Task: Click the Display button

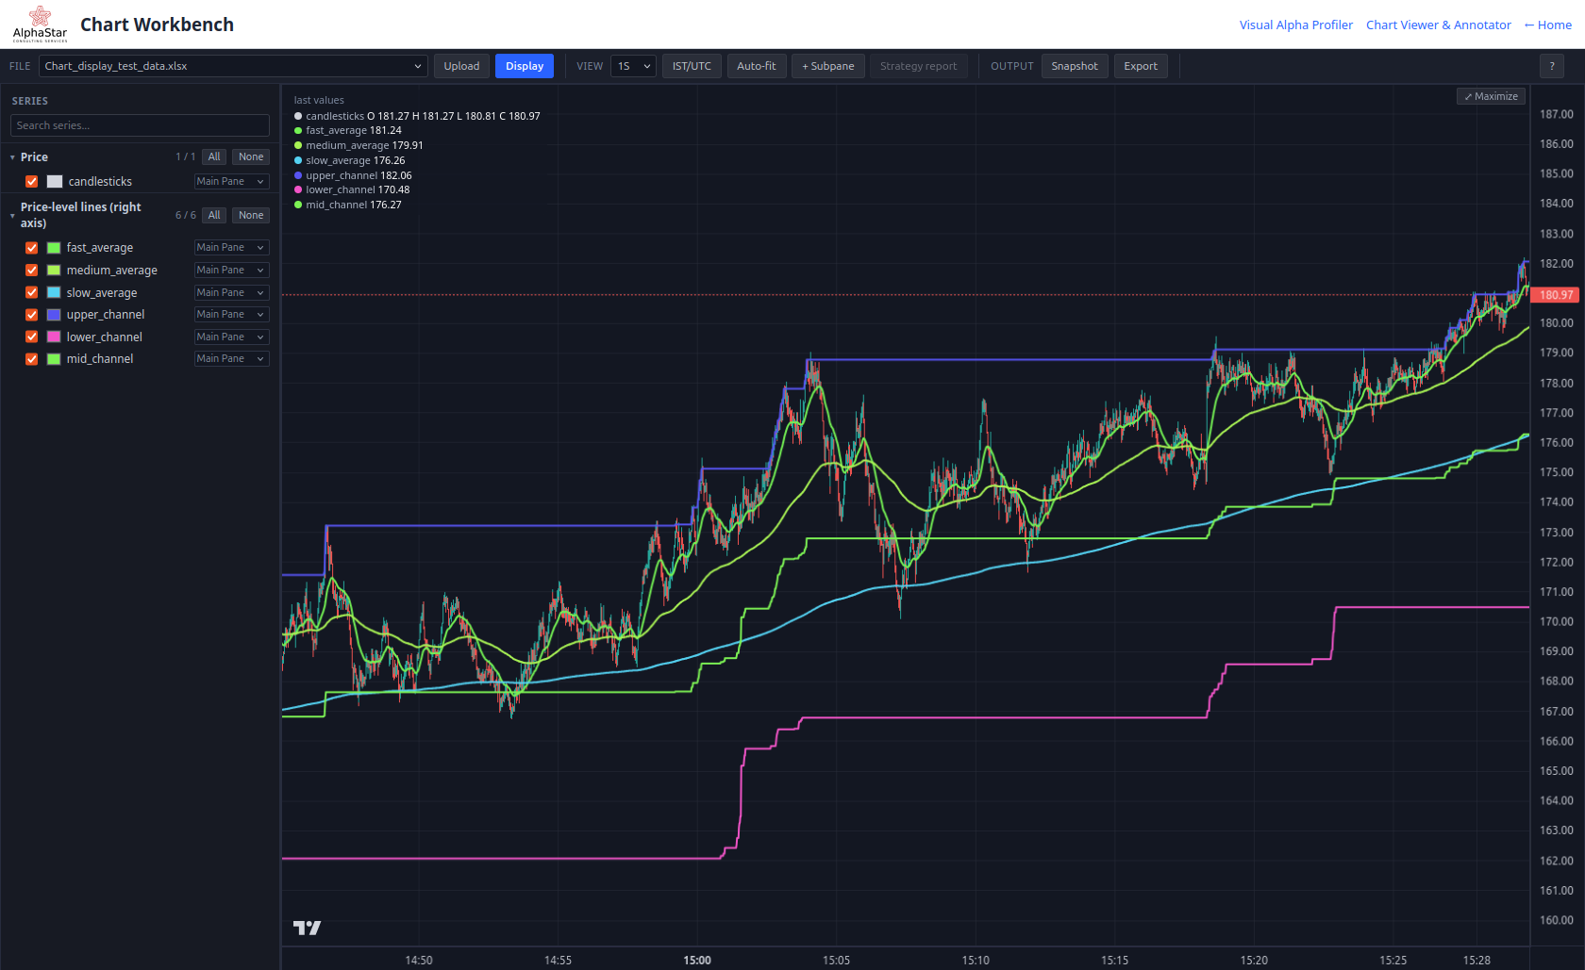Action: click(x=525, y=66)
